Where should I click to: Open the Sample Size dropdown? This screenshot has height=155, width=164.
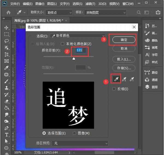coord(59,13)
